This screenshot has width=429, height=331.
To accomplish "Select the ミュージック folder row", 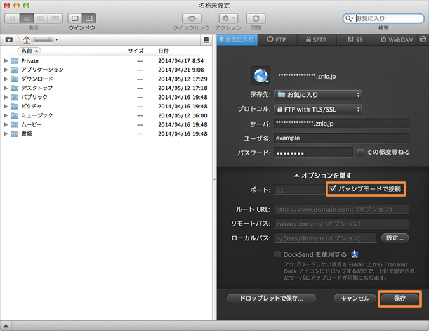I will pos(106,115).
